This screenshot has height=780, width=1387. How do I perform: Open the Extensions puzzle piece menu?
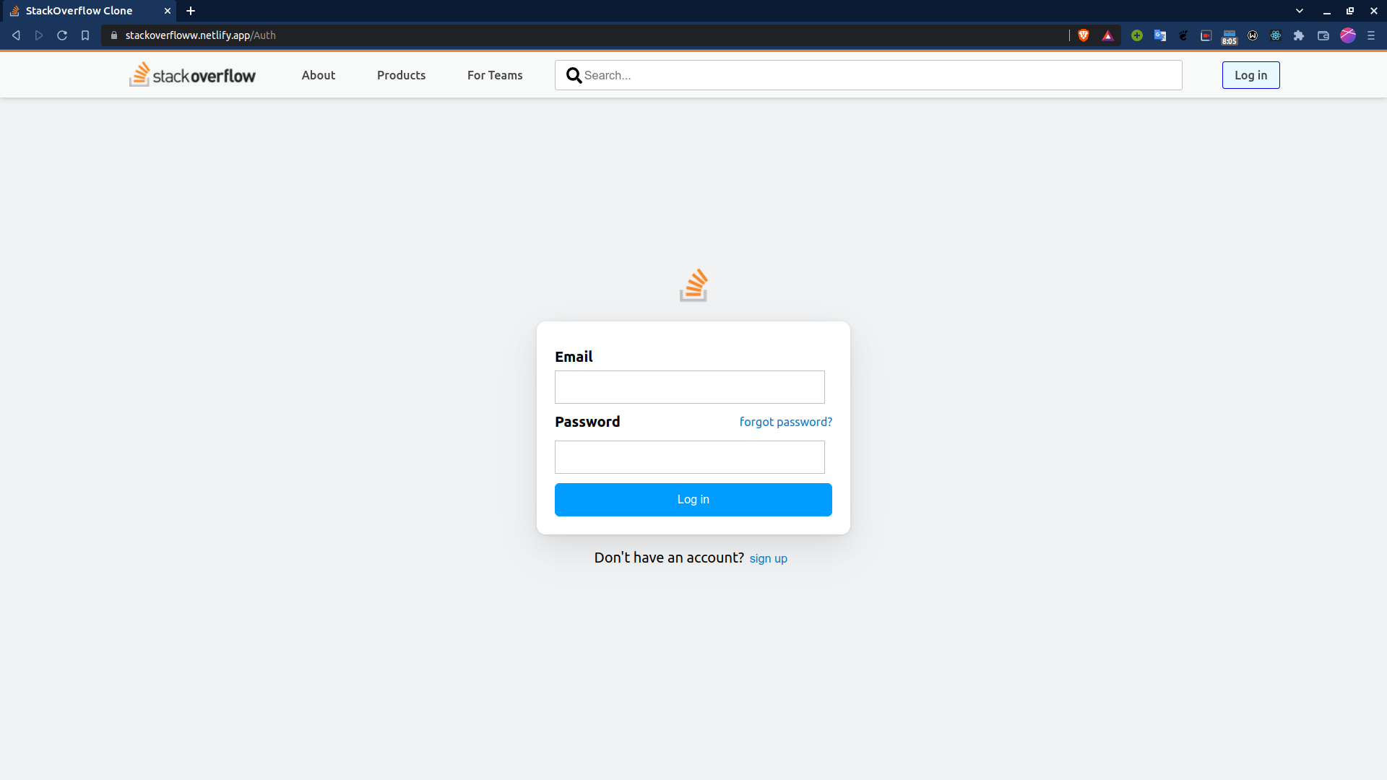click(1299, 35)
